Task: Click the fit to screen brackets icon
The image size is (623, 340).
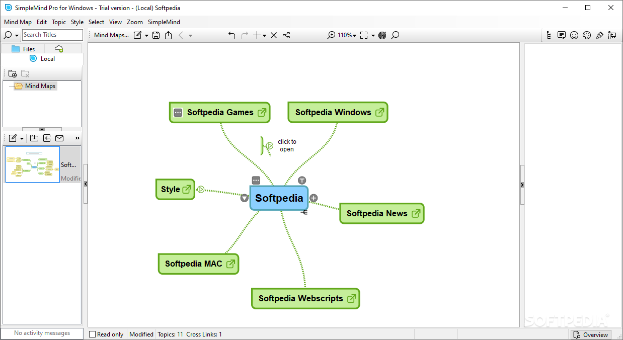Action: click(363, 35)
